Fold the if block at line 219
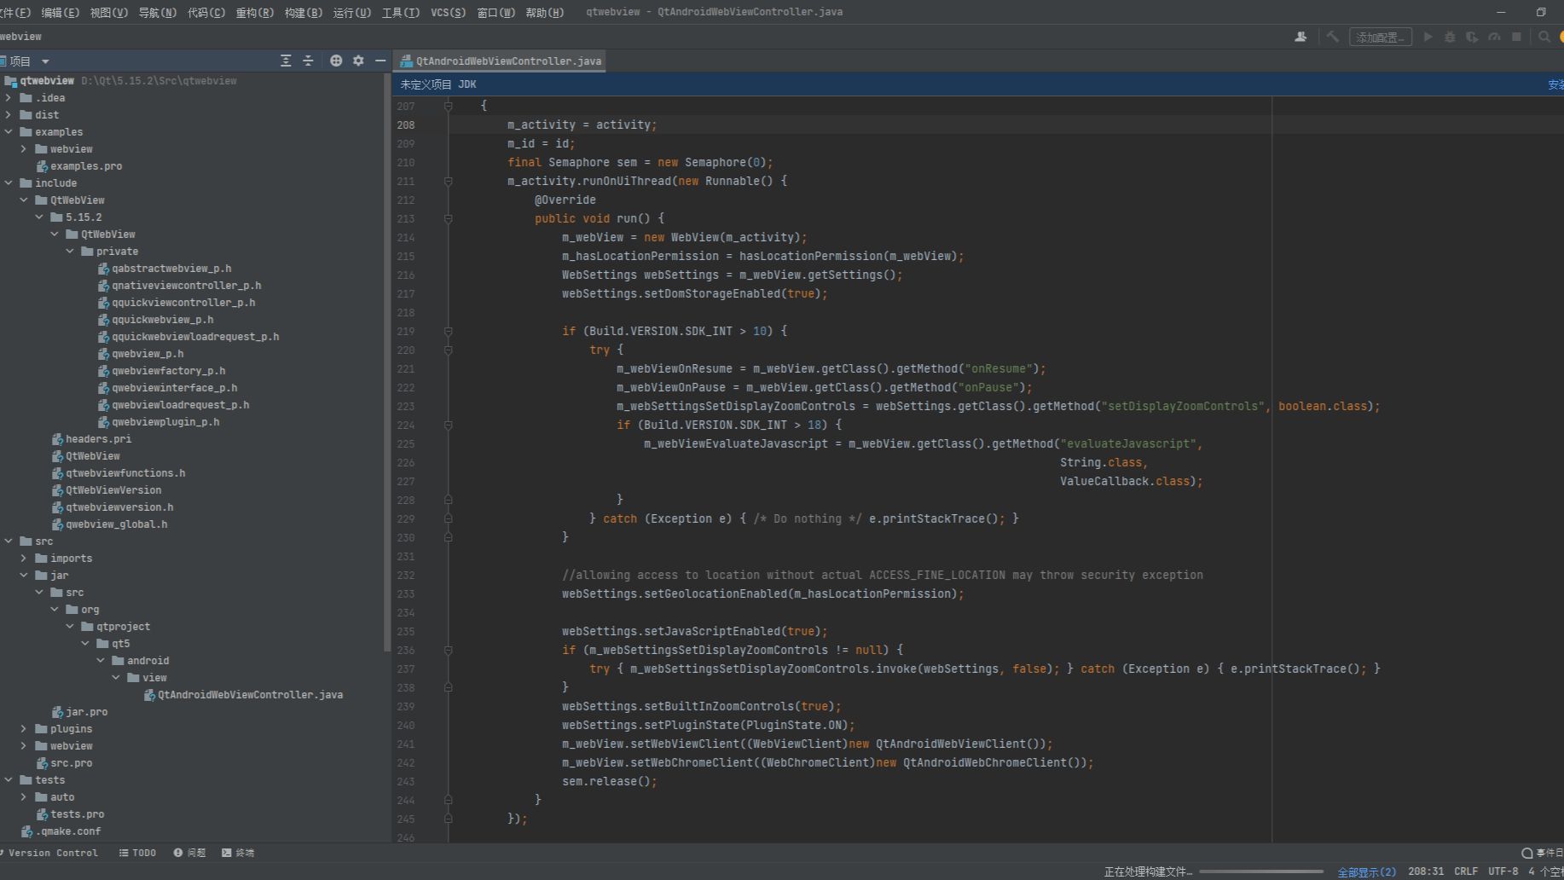The image size is (1564, 880). tap(448, 332)
